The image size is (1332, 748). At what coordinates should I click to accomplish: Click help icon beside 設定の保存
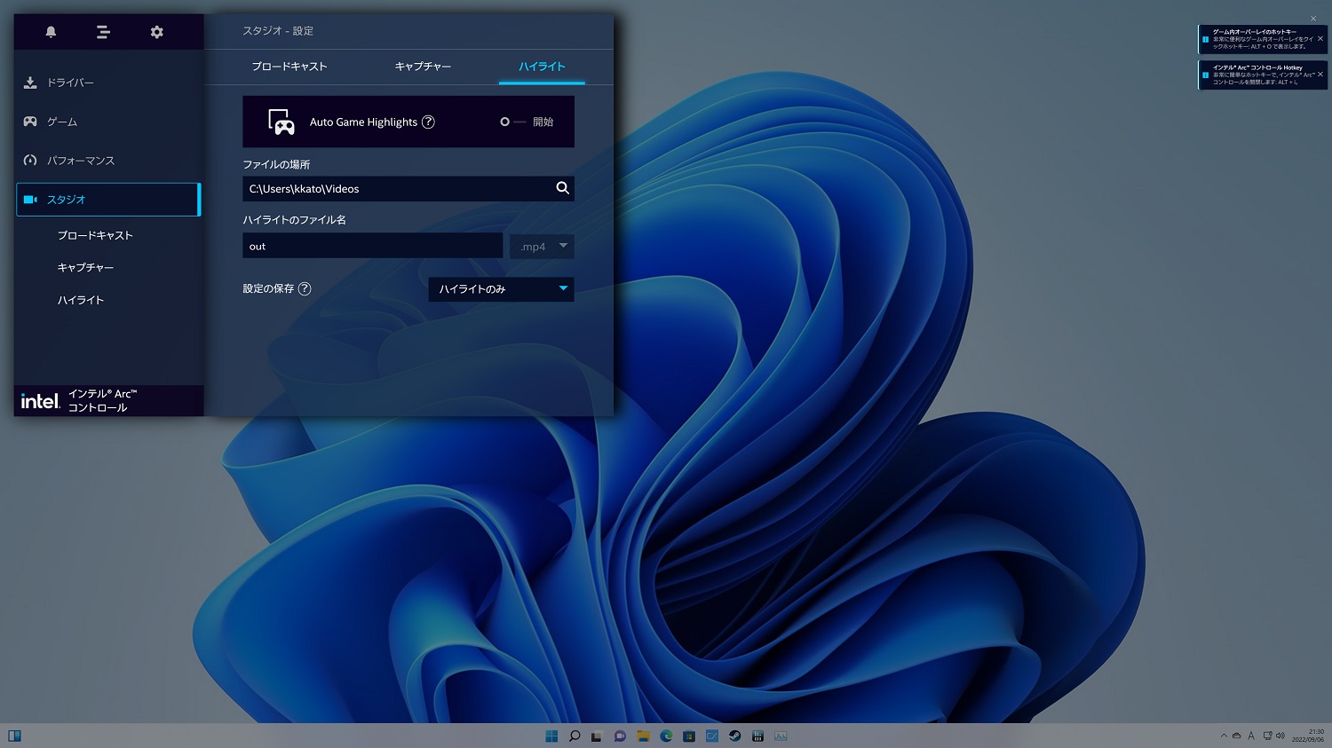click(305, 288)
